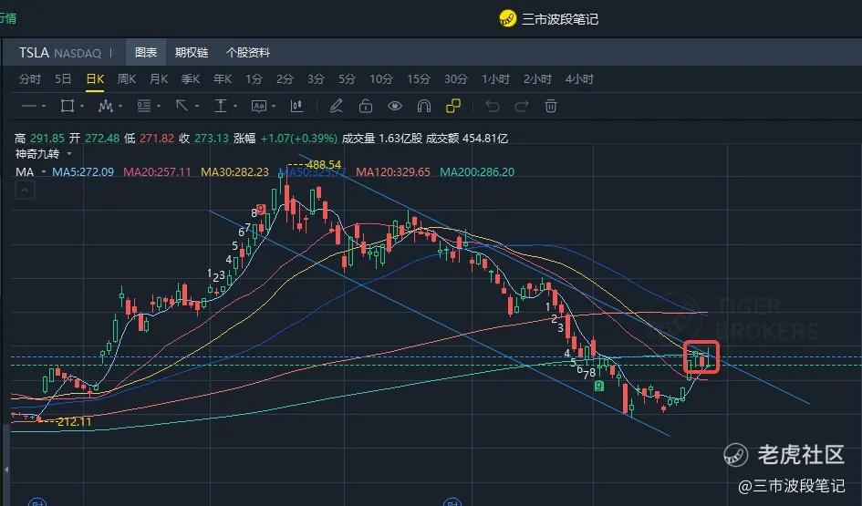
Task: Toggle drawings visibility eye icon
Action: 395,106
